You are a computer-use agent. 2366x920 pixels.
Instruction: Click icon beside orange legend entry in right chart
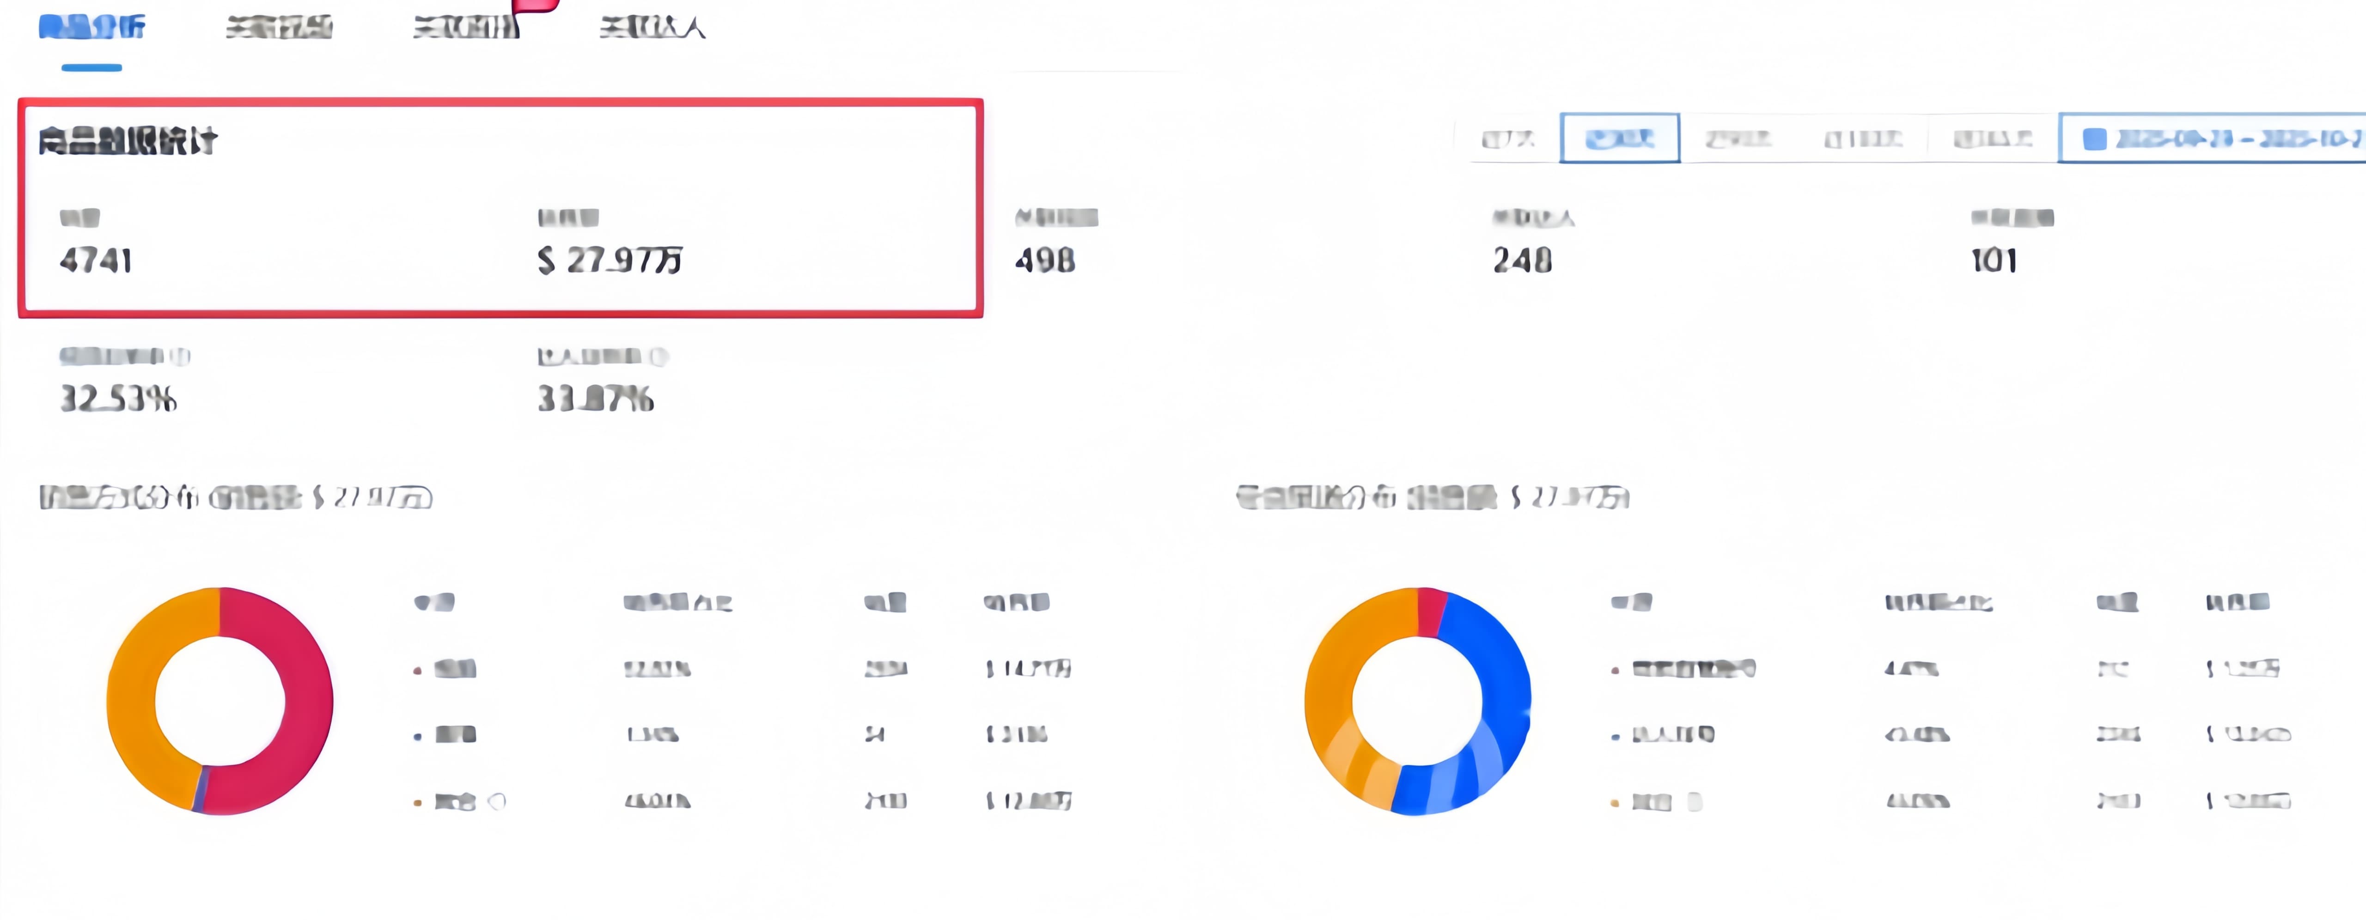pyautogui.click(x=1695, y=802)
